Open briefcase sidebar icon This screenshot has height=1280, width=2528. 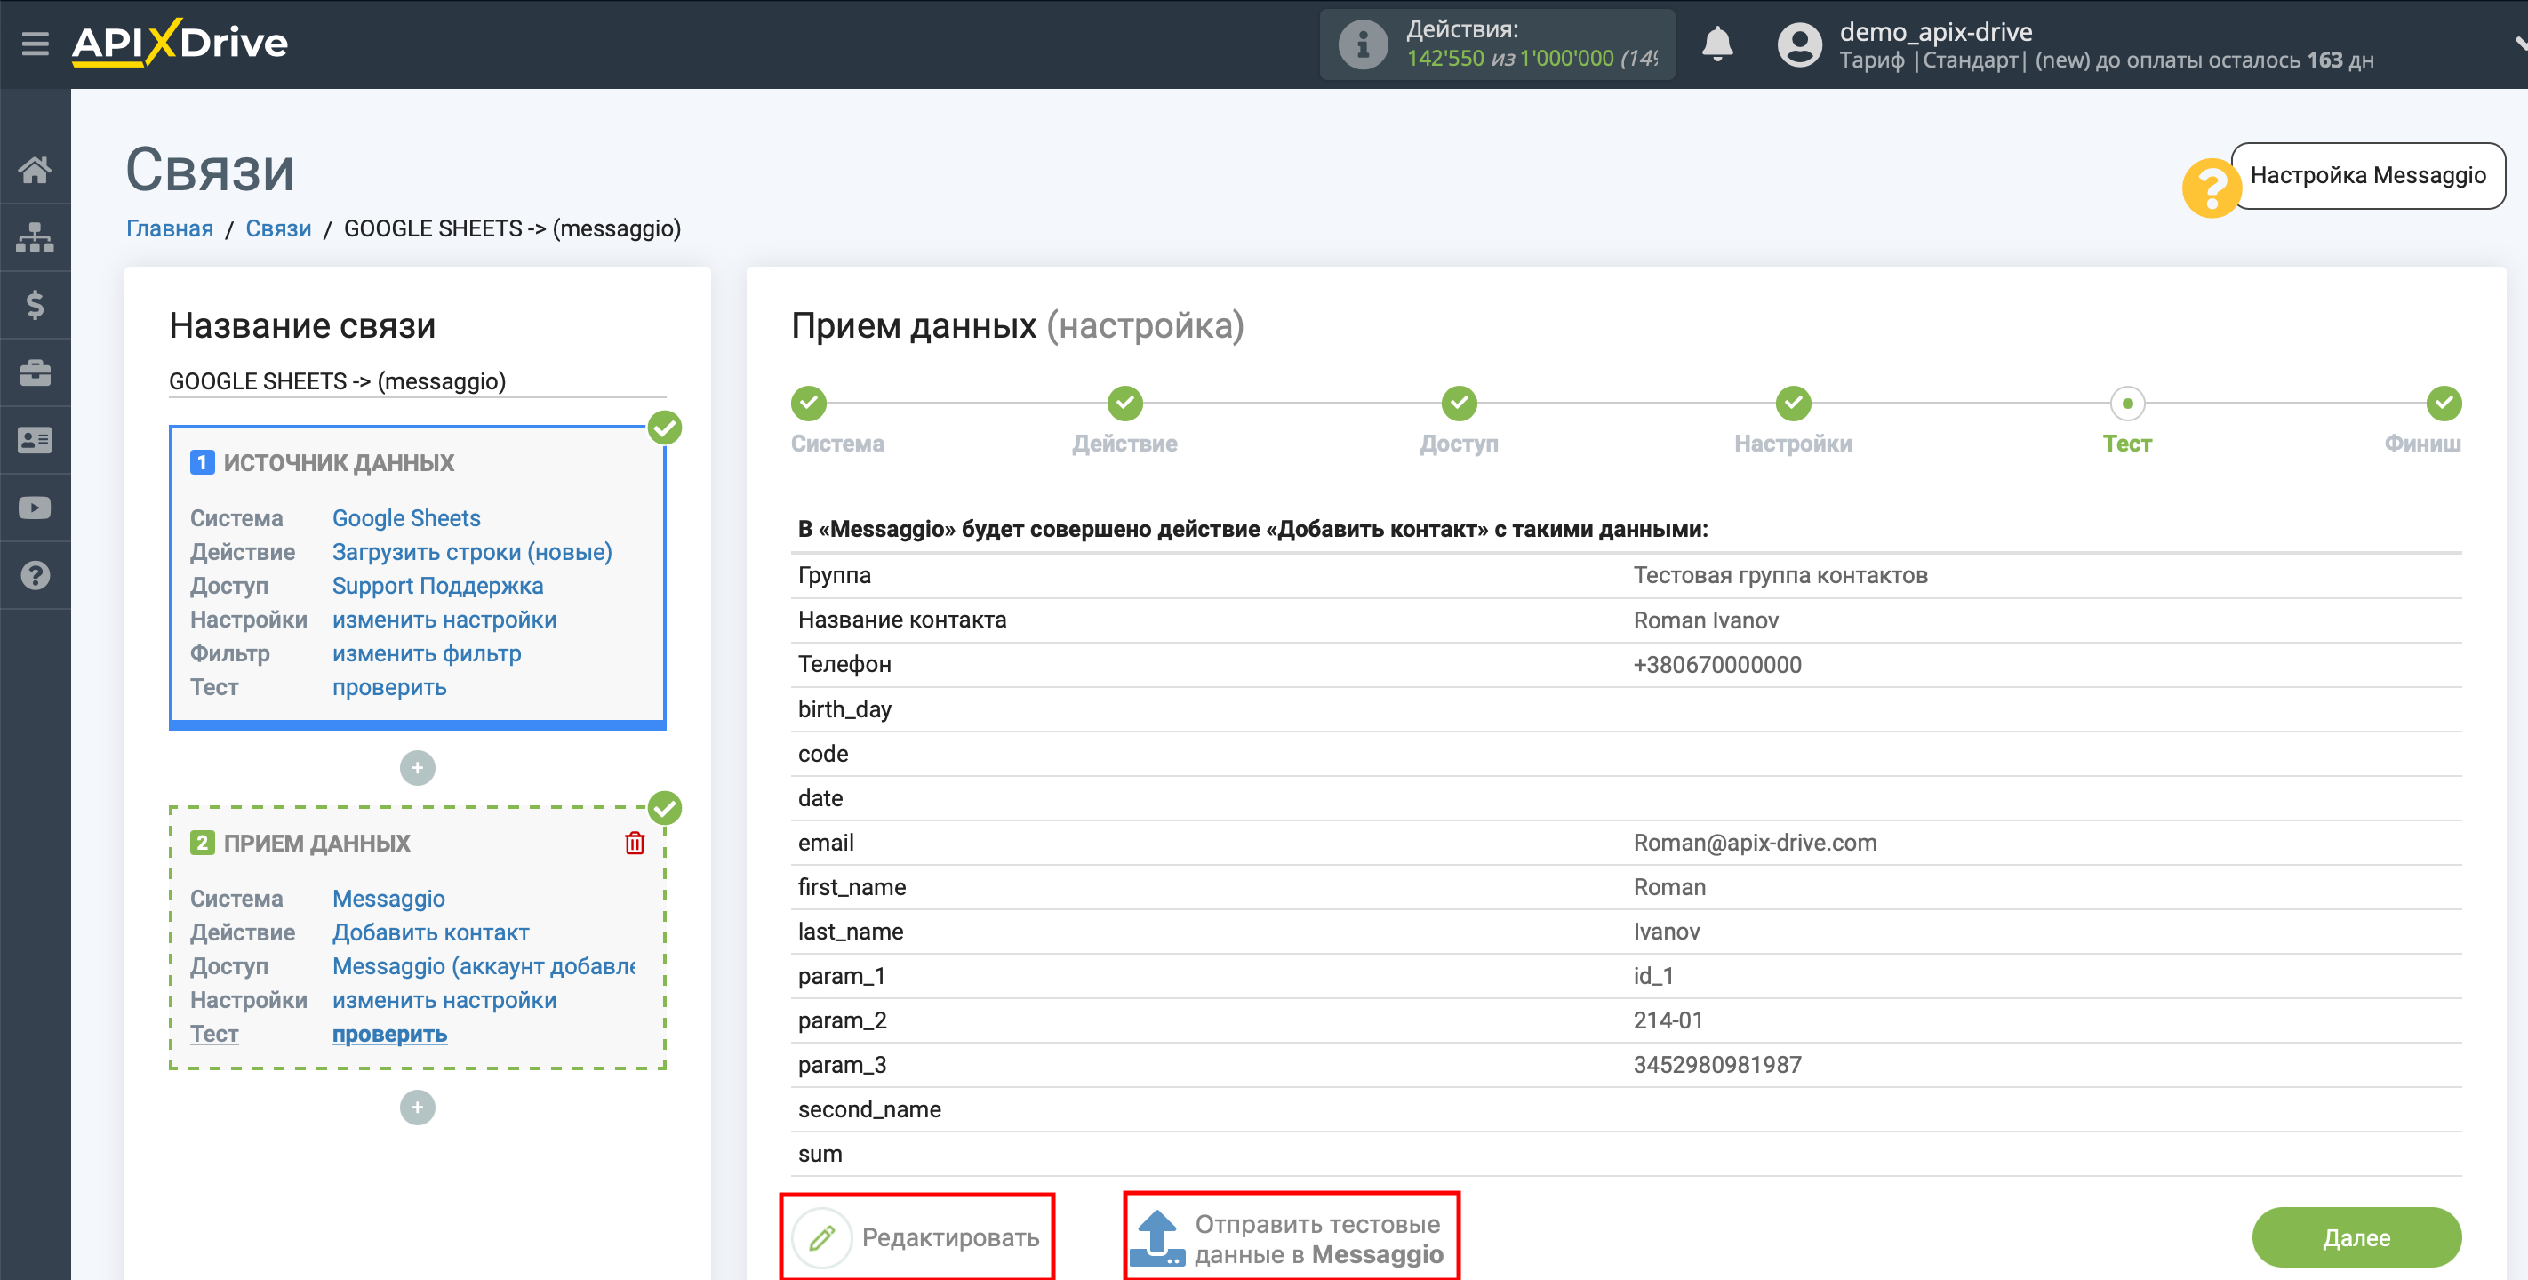tap(36, 373)
